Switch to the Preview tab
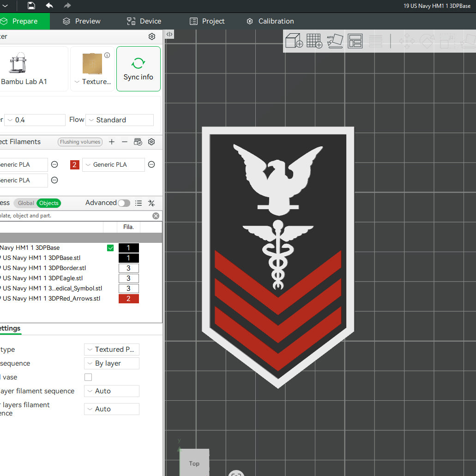This screenshot has height=476, width=476. coord(81,21)
